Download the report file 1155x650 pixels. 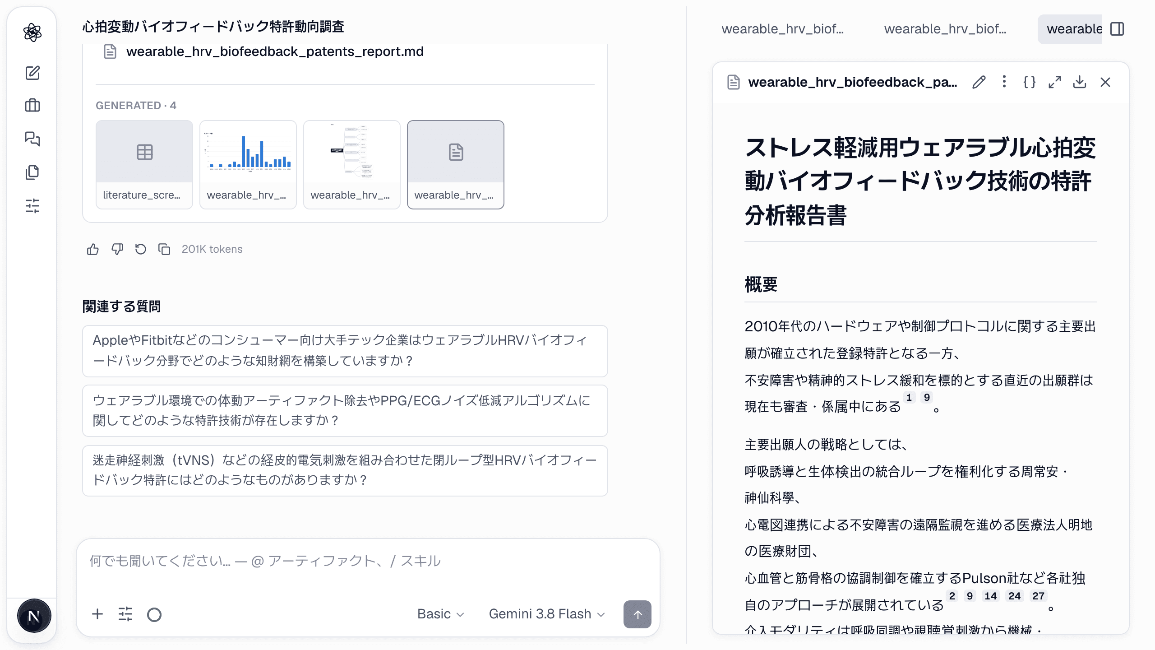pyautogui.click(x=1080, y=82)
